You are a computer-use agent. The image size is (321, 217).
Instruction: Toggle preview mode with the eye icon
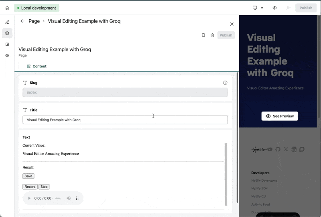pos(274,8)
